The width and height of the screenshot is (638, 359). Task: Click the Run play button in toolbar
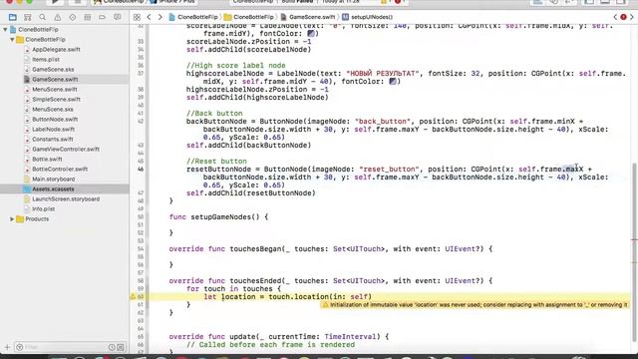pos(56,2)
